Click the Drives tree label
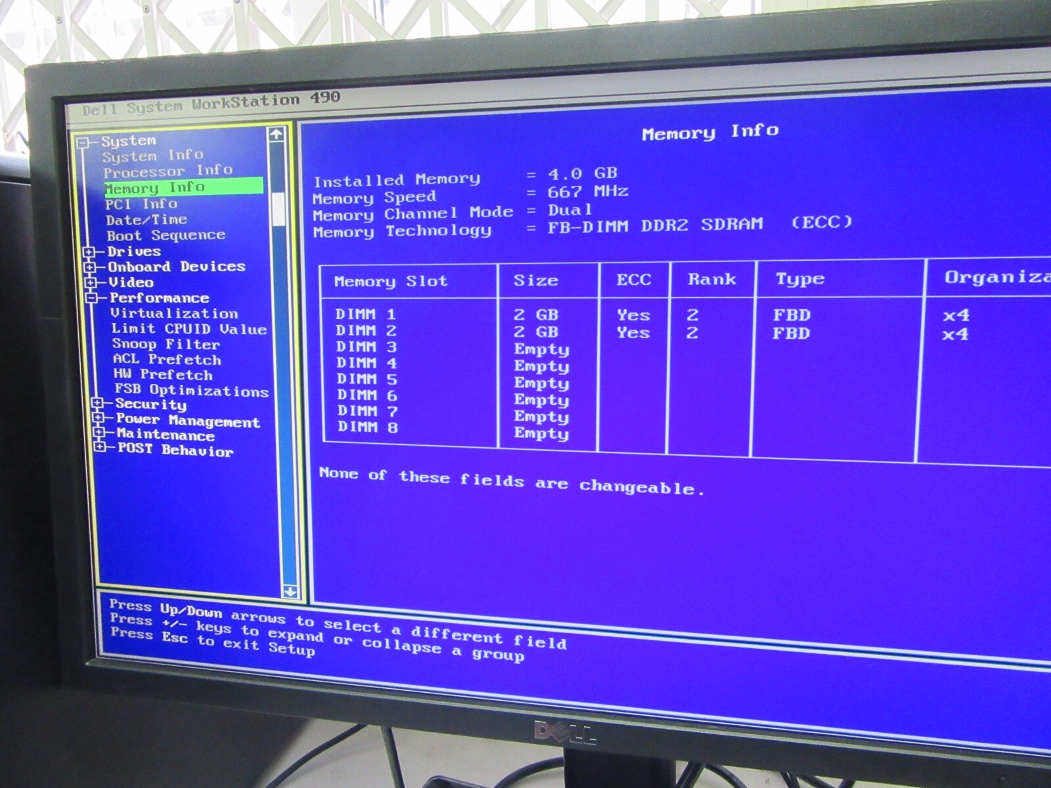This screenshot has width=1051, height=788. click(134, 252)
